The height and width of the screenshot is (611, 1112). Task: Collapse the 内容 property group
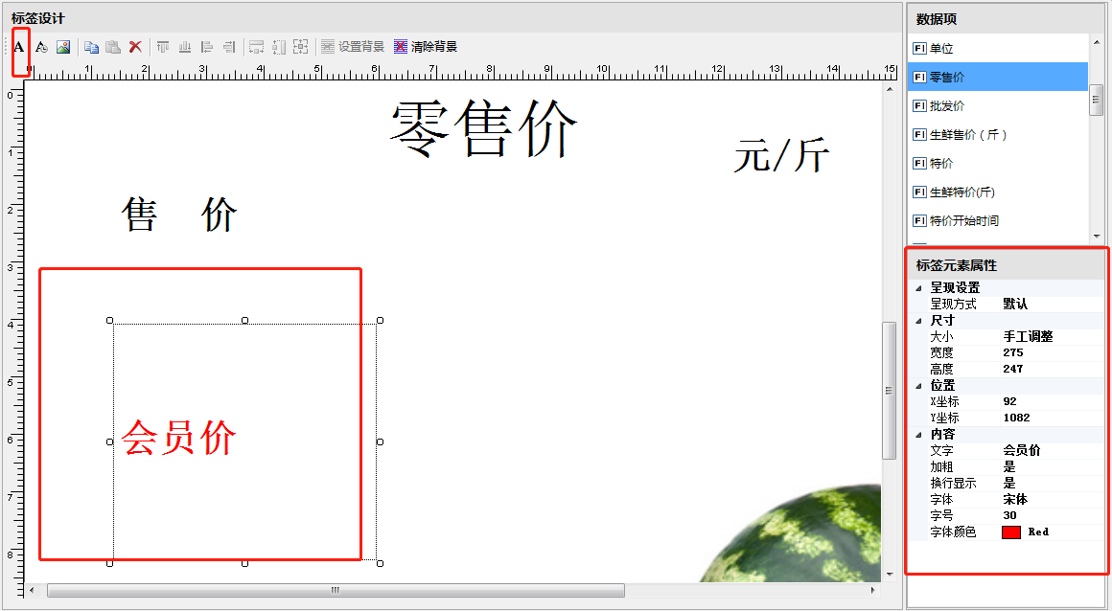918,435
